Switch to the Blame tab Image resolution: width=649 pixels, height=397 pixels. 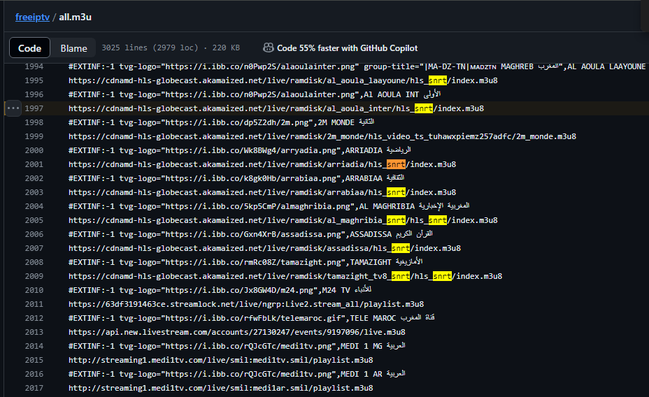coord(73,48)
